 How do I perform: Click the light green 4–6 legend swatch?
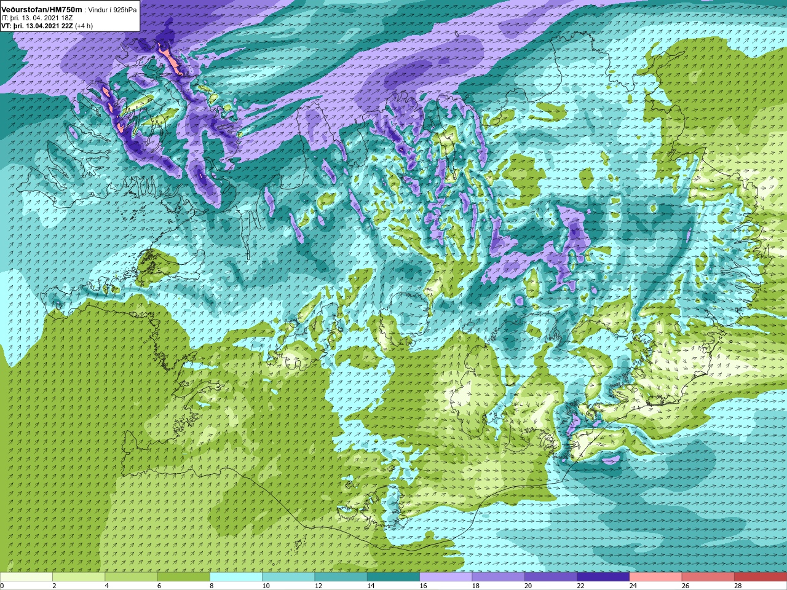[x=131, y=577]
